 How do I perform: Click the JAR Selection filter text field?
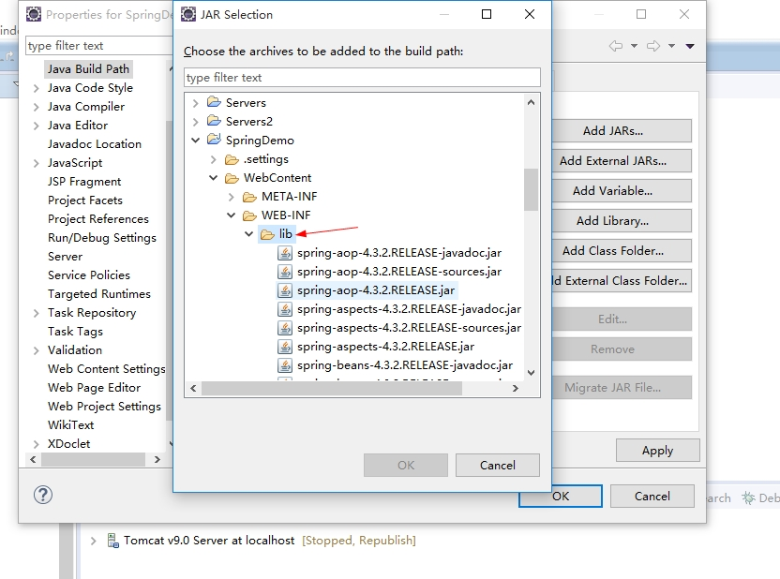point(362,78)
